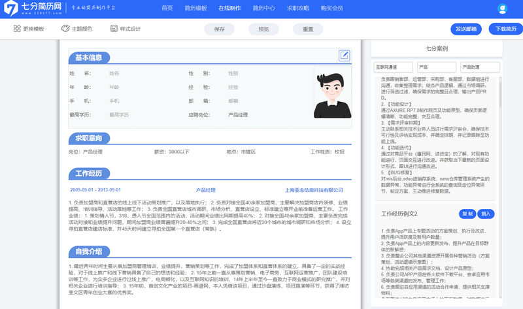The image size is (523, 309).
Task: Click the 薪资: 3000以下 text
Action: (171, 152)
